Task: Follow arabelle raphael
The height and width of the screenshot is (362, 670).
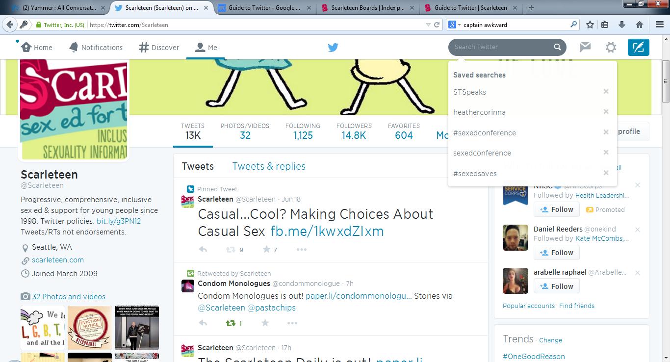Action: pyautogui.click(x=557, y=286)
